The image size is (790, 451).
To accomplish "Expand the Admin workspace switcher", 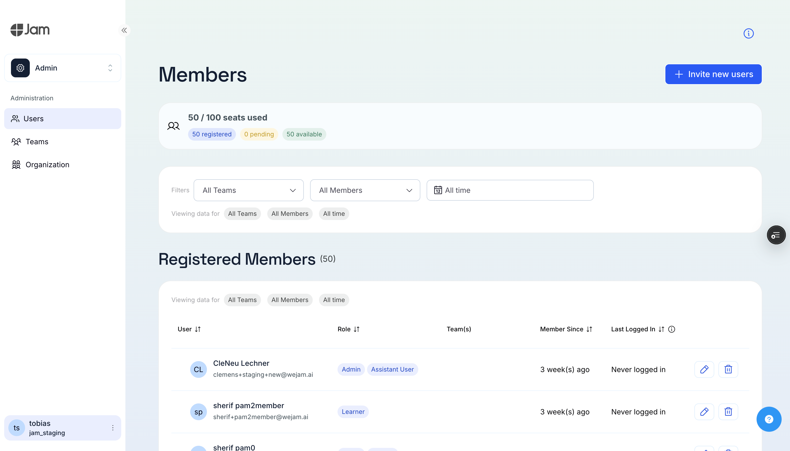I will tap(62, 68).
